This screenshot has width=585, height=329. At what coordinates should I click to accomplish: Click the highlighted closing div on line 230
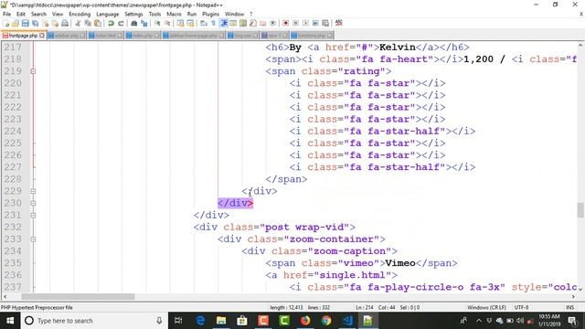(x=236, y=203)
